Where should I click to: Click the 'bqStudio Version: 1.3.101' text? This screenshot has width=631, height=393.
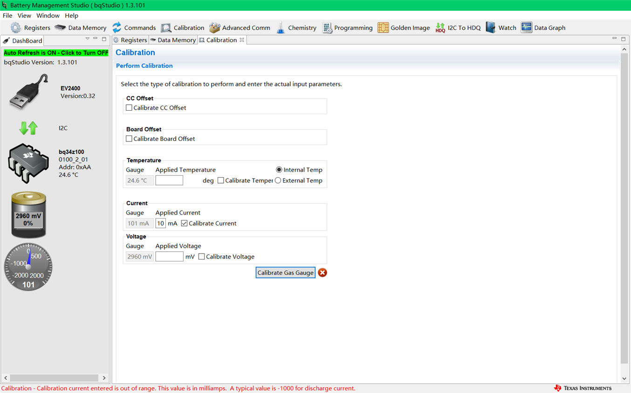(41, 62)
